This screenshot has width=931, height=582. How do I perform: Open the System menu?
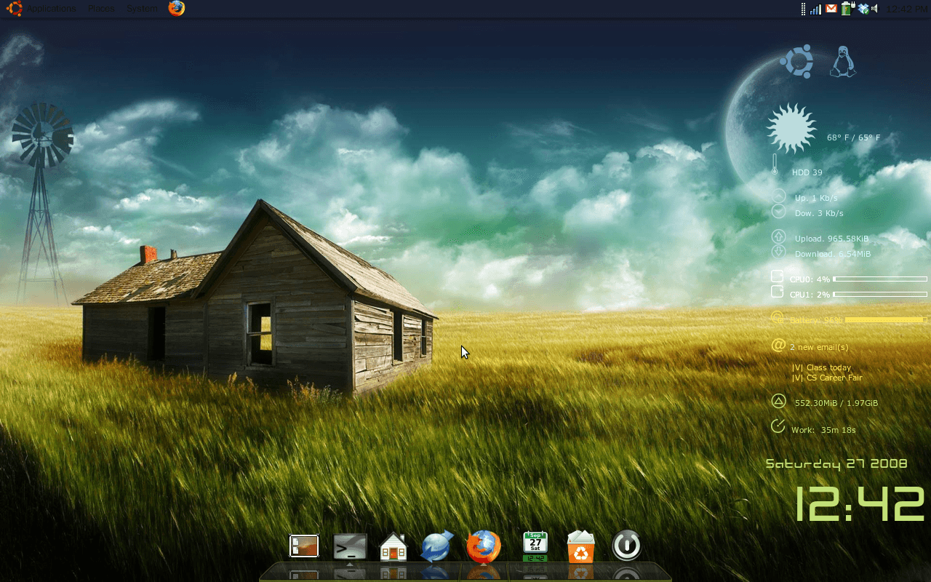142,9
